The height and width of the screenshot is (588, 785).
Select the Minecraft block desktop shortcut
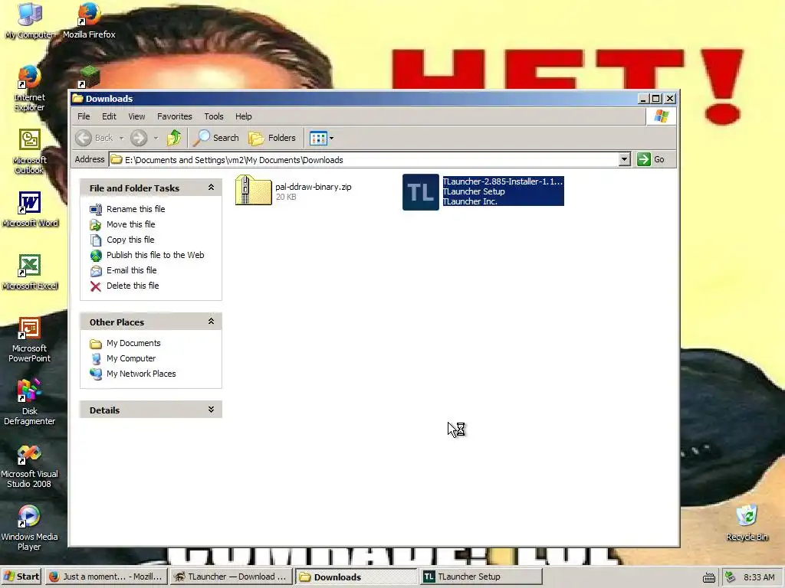click(x=89, y=77)
